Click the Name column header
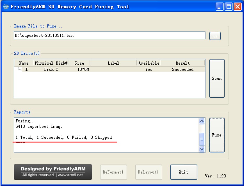 [x=24, y=63]
